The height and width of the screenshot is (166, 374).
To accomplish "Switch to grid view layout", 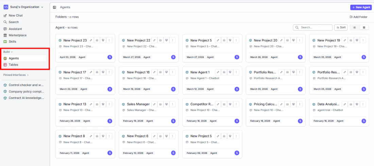I will pos(364,27).
